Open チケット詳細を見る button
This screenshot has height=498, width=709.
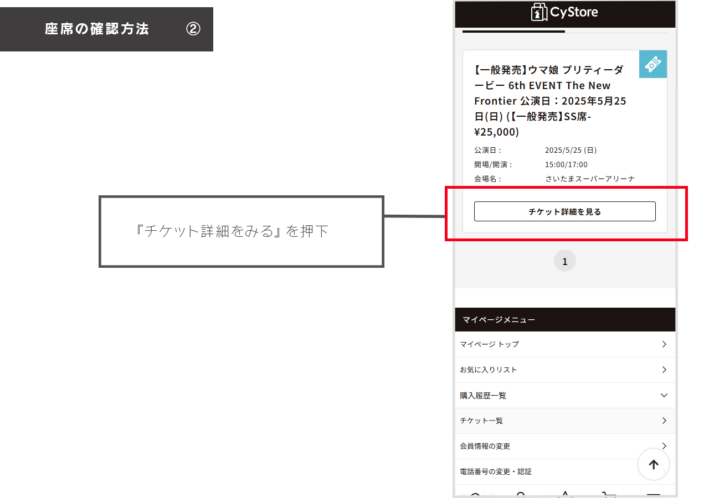(564, 211)
